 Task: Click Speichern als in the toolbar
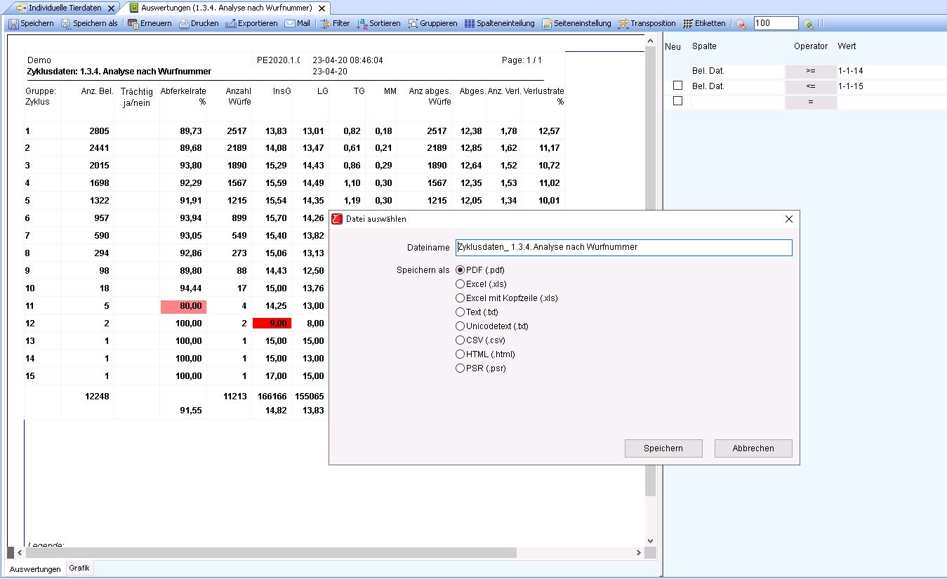click(89, 23)
